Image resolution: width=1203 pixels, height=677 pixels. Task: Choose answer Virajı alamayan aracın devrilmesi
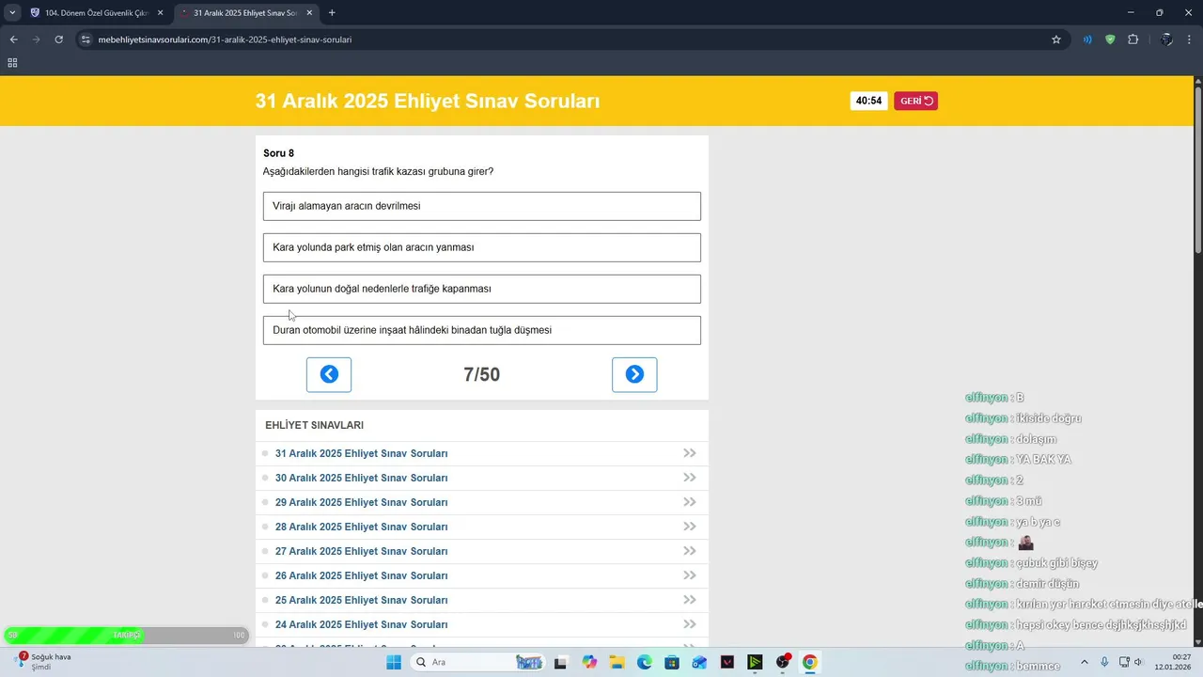click(x=481, y=206)
